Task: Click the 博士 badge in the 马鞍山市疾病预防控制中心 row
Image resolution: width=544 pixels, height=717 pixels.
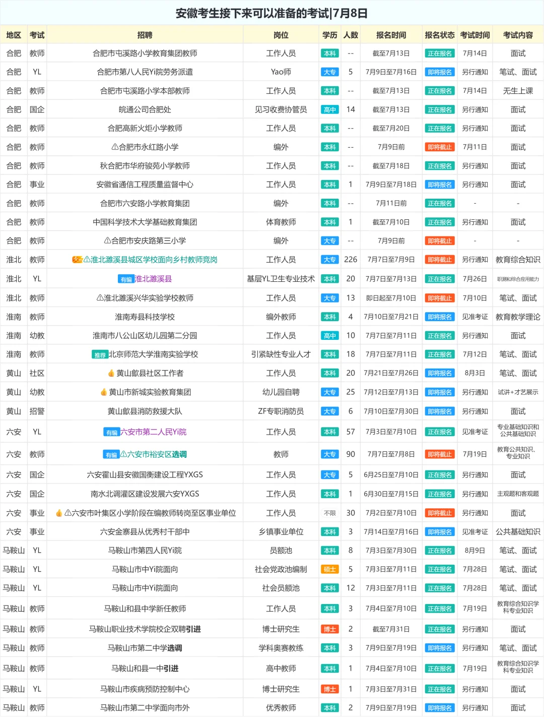Action: click(330, 689)
